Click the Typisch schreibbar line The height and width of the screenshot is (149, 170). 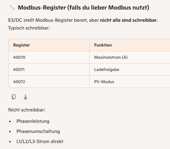[29, 28]
